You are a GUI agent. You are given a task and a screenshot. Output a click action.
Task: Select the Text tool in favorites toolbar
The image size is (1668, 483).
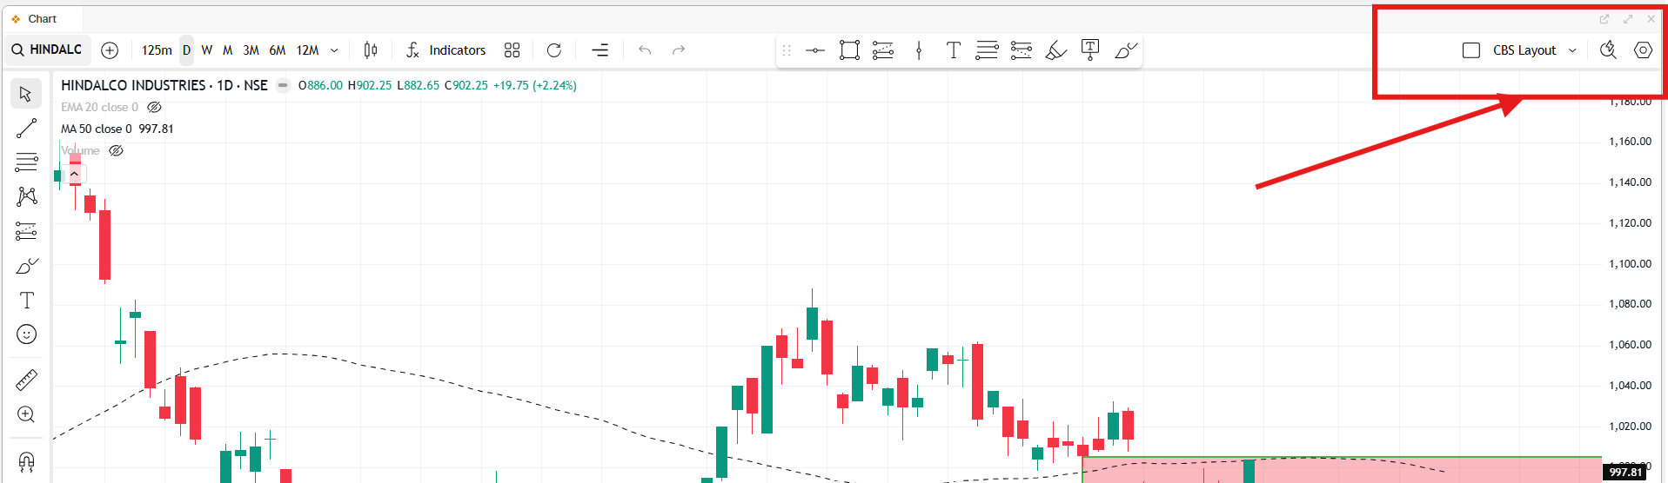(x=954, y=50)
